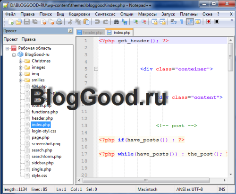Select index.php tab

[x=119, y=32]
